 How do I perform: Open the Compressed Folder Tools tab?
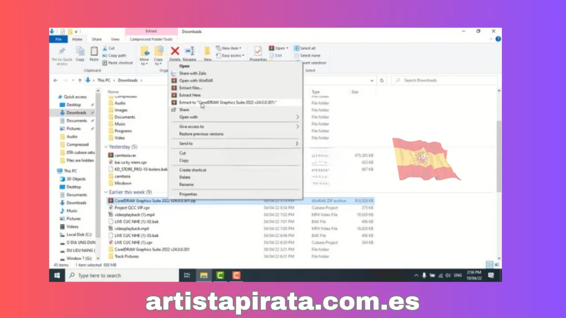[151, 39]
